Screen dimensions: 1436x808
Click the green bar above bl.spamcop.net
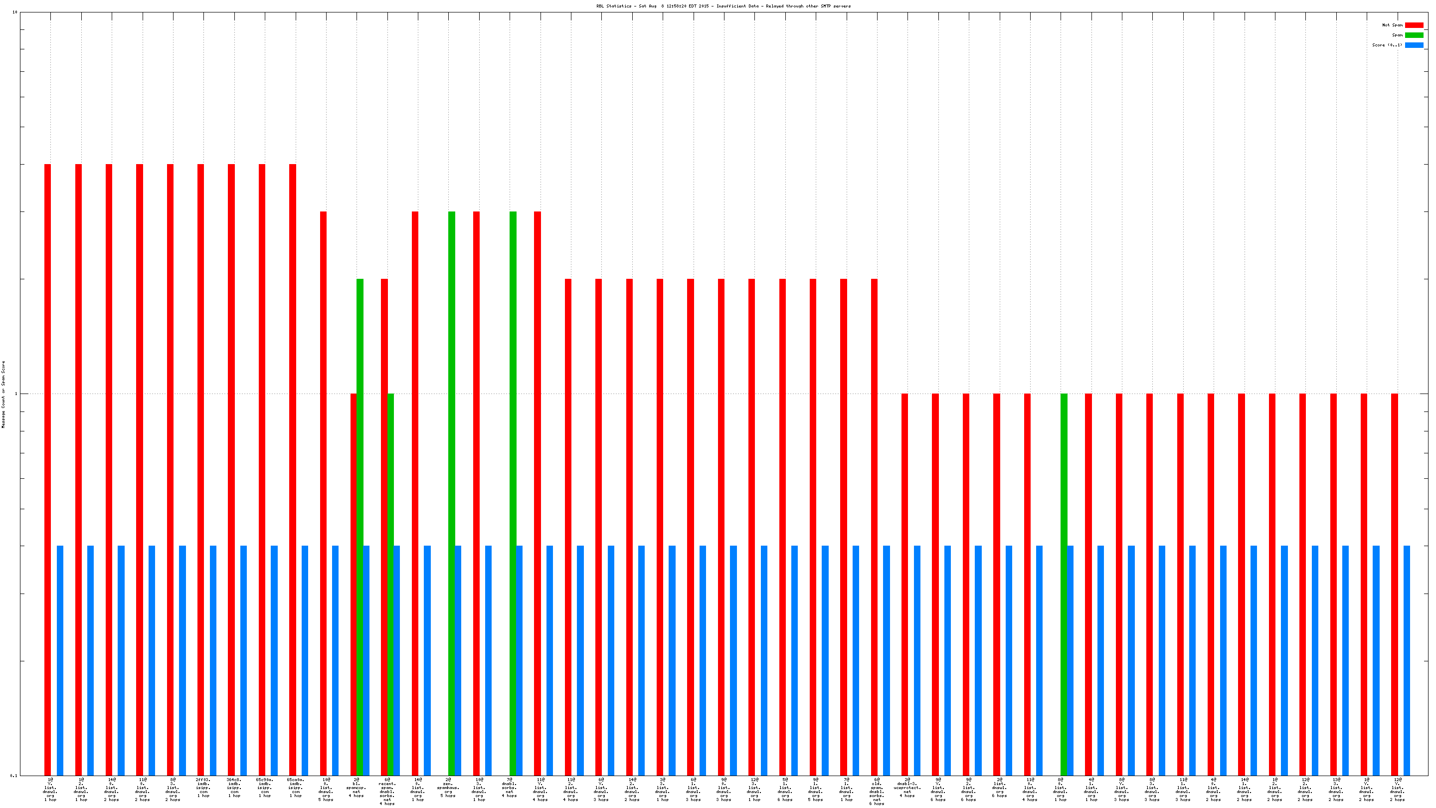tap(359, 502)
